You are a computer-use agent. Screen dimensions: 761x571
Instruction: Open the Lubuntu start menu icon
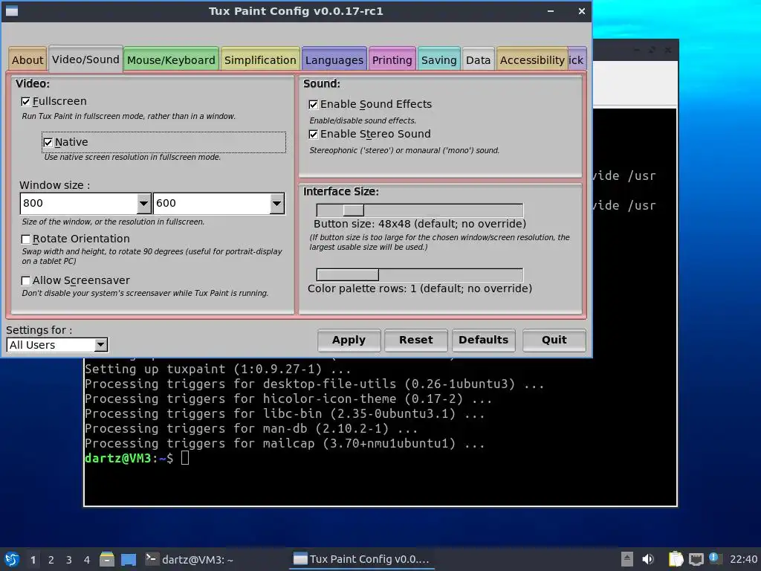pos(12,559)
